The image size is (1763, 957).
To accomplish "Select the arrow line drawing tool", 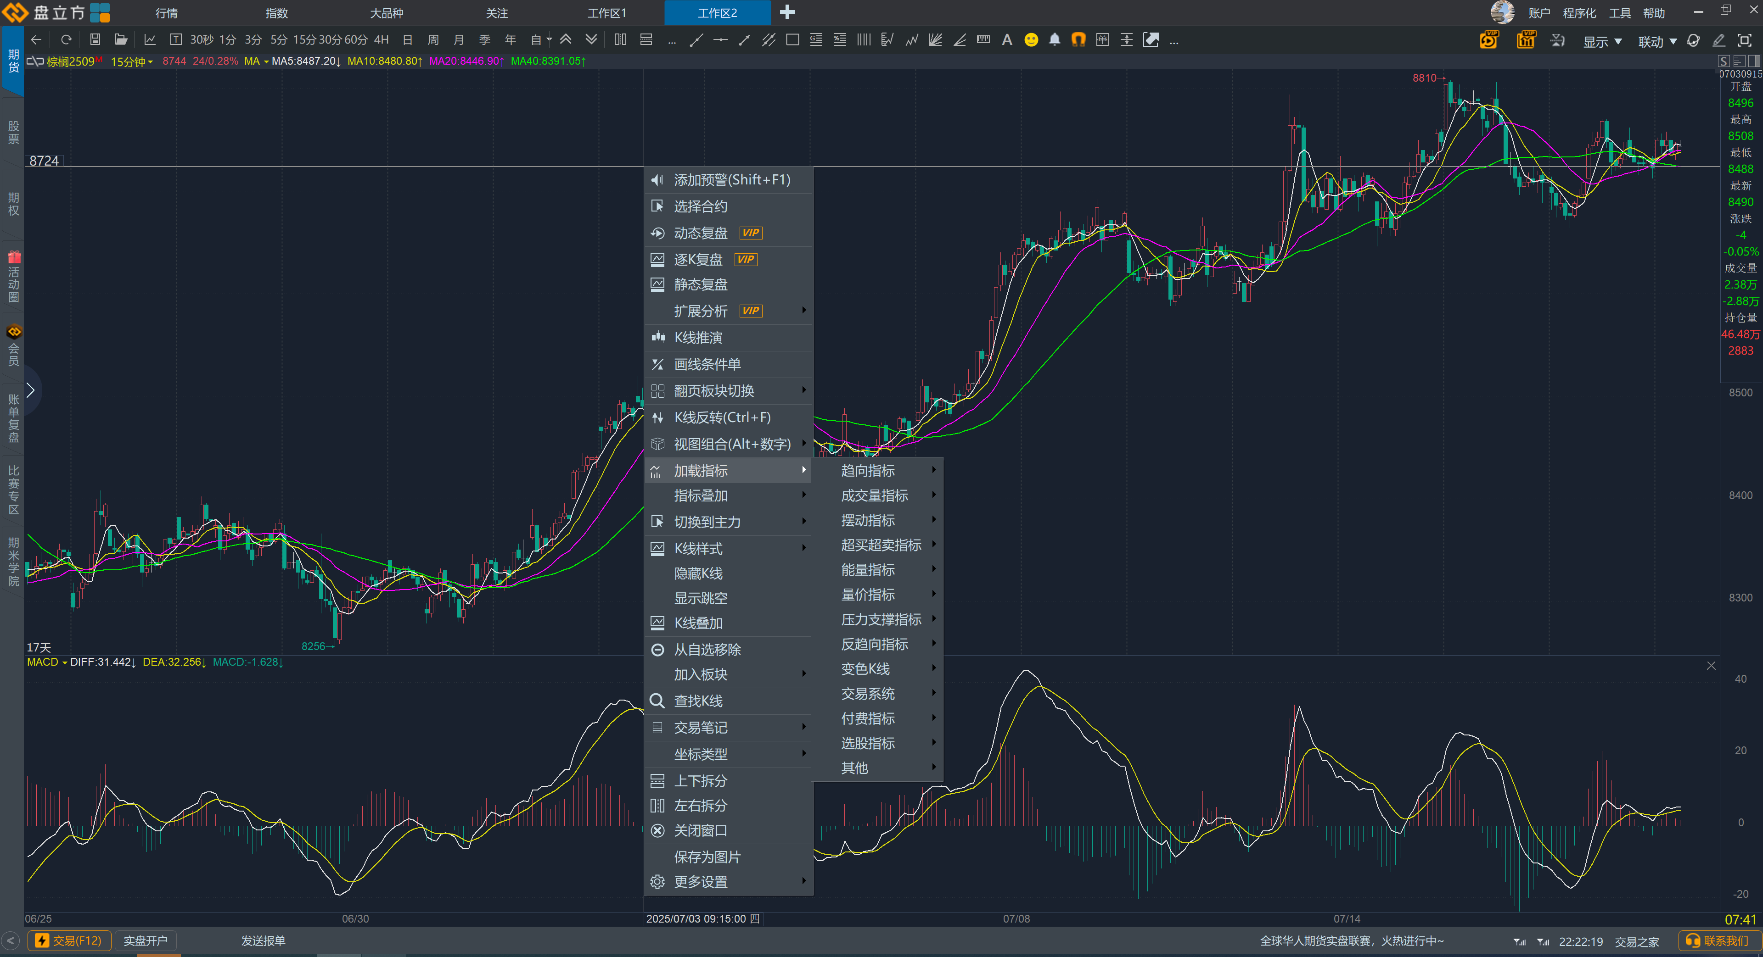I will pos(744,39).
